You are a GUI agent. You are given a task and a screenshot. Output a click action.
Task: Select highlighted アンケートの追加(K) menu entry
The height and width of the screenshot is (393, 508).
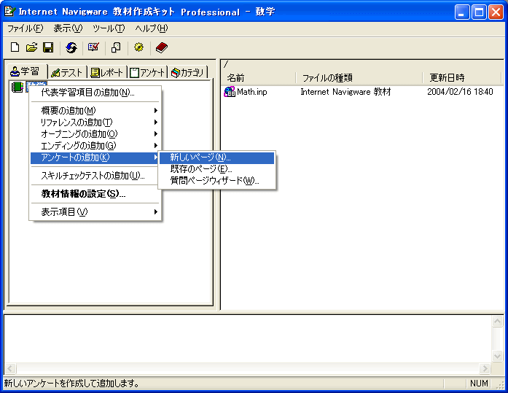[x=94, y=157]
